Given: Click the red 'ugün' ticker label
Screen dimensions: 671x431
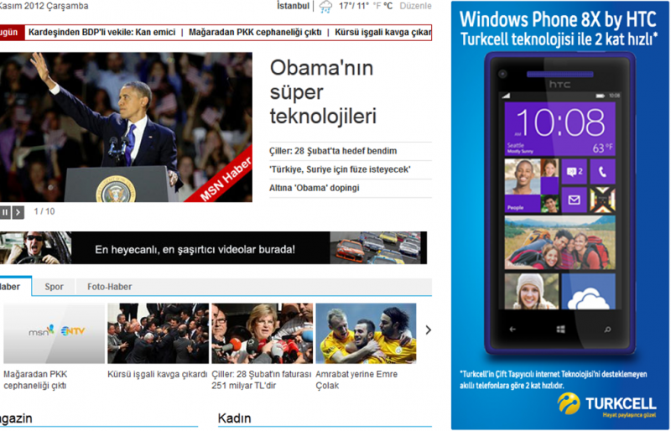Looking at the screenshot, I should [12, 32].
